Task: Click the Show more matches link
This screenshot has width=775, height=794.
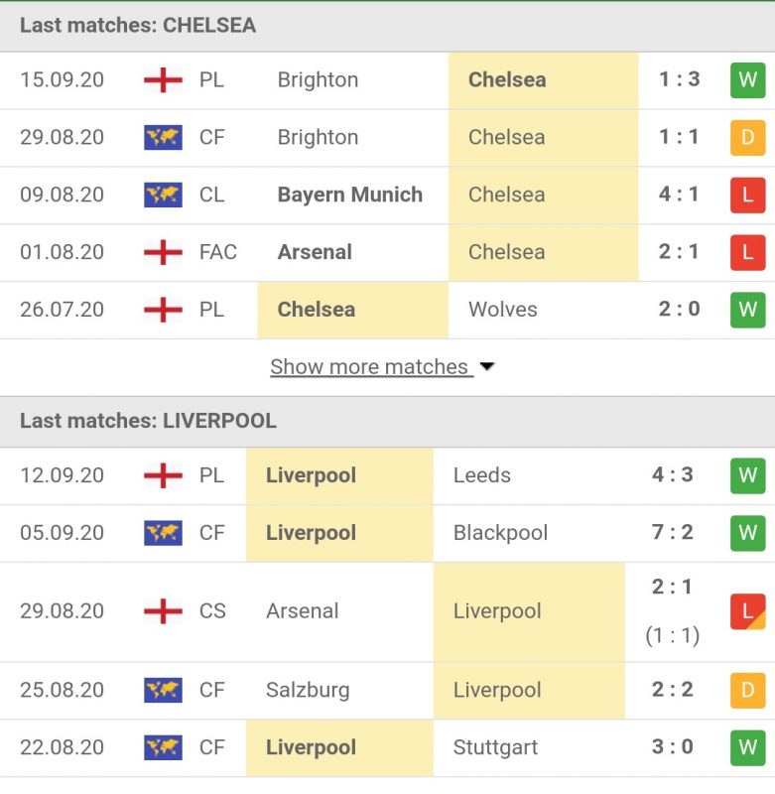Action: 369,367
